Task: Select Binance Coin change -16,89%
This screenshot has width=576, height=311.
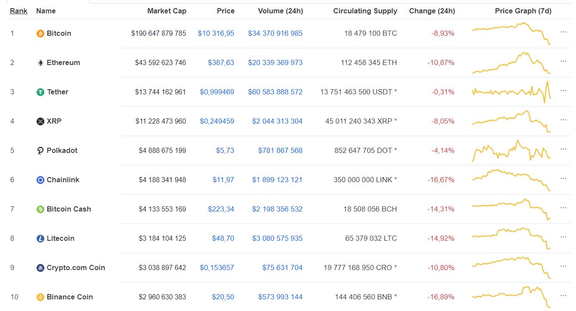Action: 441,297
